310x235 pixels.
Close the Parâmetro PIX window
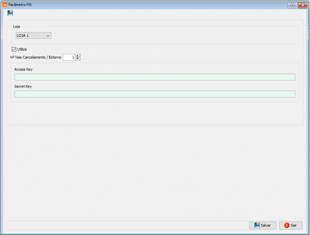(303, 5)
